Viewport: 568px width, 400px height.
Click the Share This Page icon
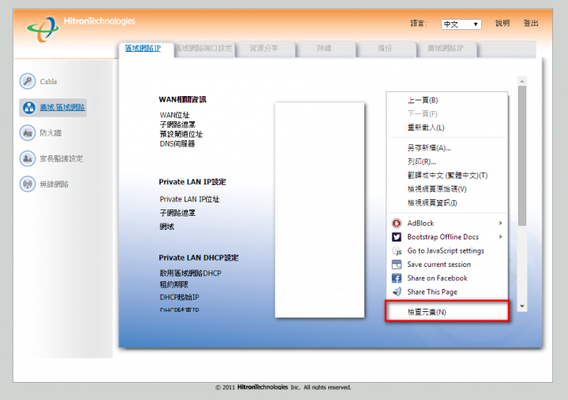click(x=397, y=292)
